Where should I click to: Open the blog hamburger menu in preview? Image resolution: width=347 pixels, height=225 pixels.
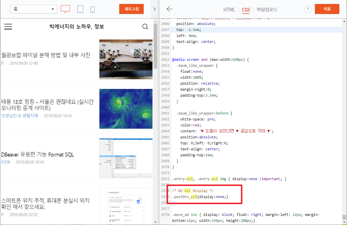[x=8, y=26]
